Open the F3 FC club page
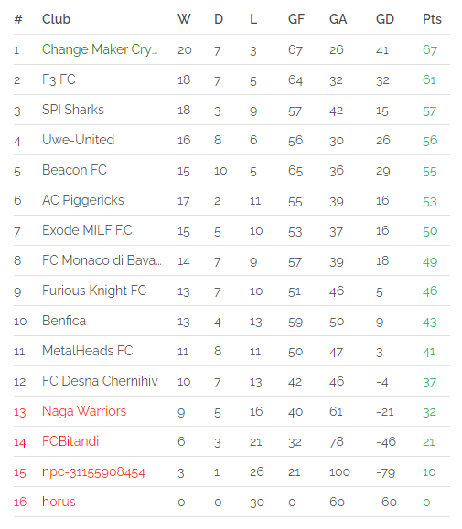 pyautogui.click(x=59, y=79)
